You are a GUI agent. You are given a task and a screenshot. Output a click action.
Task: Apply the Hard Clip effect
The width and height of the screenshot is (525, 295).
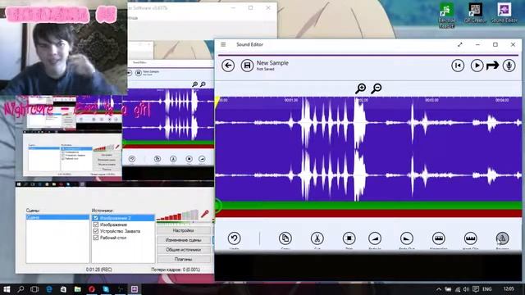click(x=470, y=238)
